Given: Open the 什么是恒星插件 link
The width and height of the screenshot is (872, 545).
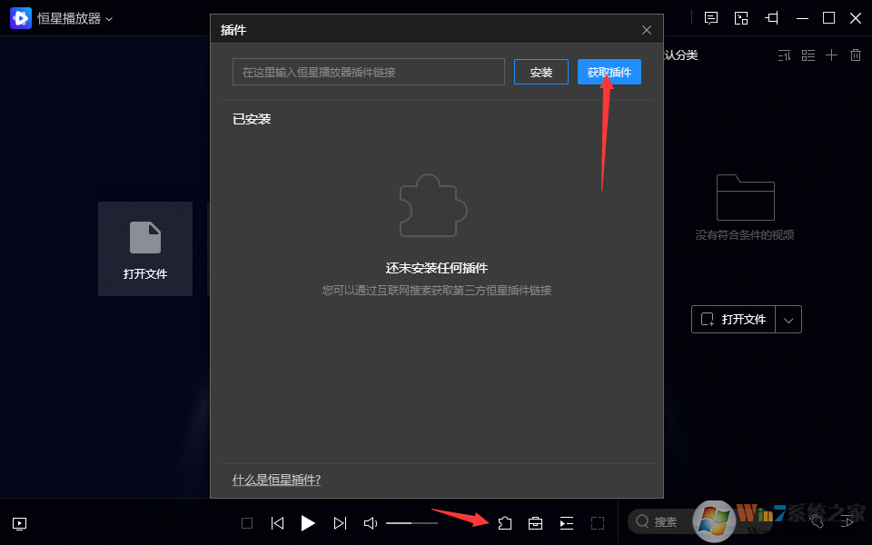Looking at the screenshot, I should tap(274, 479).
